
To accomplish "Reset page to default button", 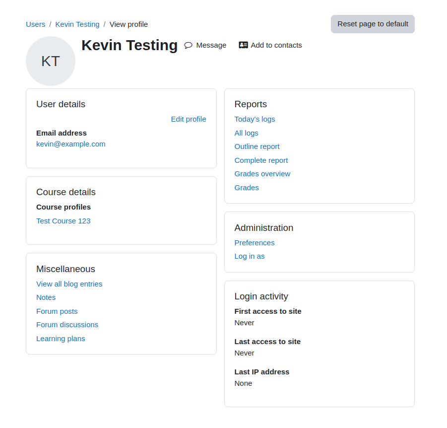I will click(x=373, y=24).
